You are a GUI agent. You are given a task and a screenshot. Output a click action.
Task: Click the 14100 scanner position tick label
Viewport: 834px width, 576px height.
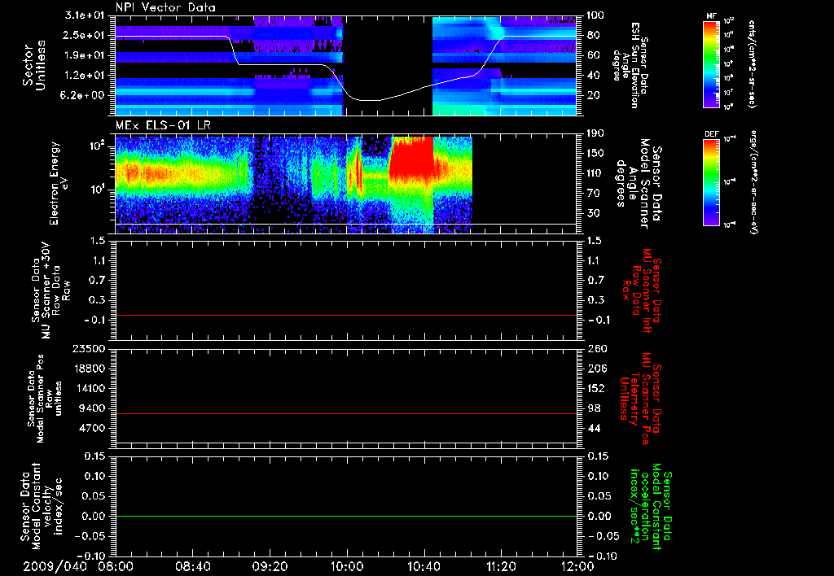click(88, 388)
